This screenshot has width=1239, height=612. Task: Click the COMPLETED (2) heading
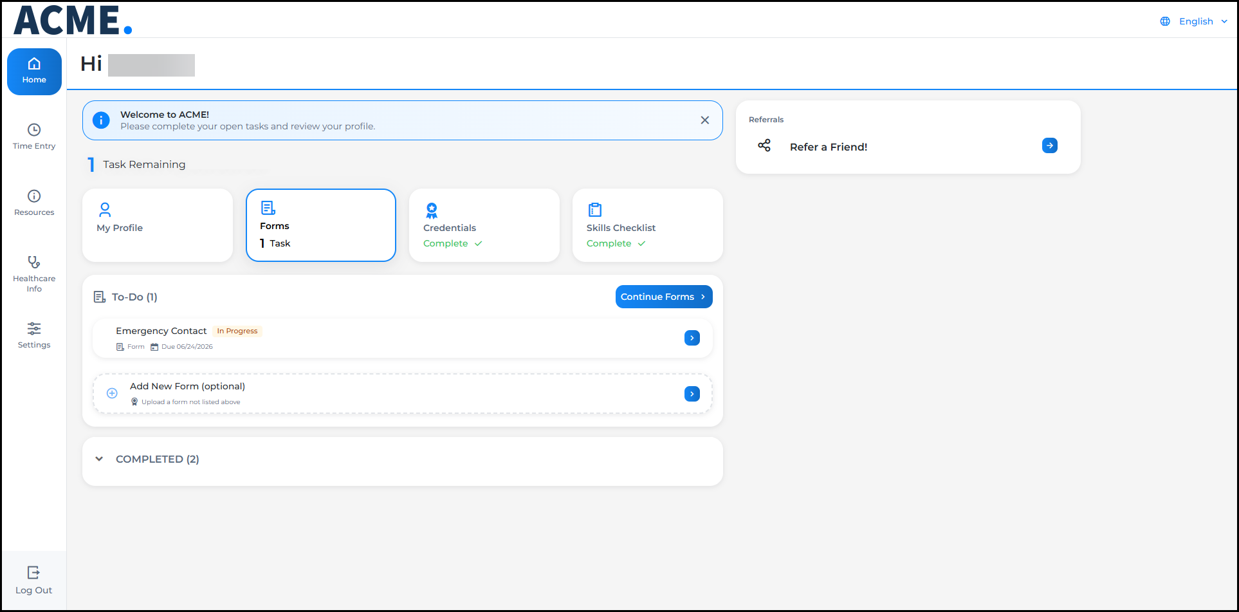pos(158,459)
